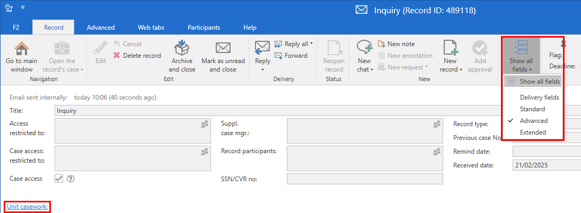Click Mark as unread and close

(x=223, y=49)
